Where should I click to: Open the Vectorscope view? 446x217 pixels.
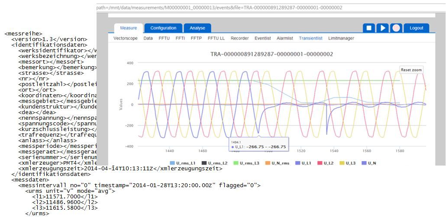[x=126, y=38]
